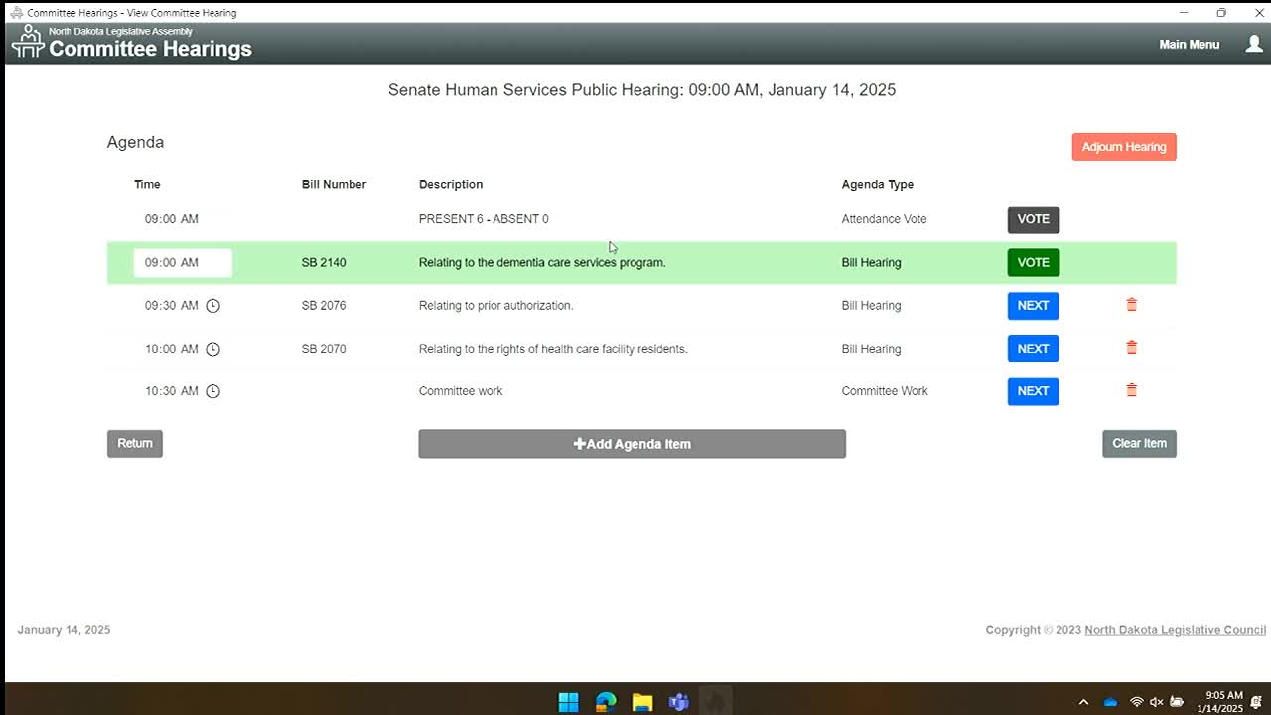Click the "Agenda" heading
This screenshot has width=1271, height=715.
pos(135,142)
